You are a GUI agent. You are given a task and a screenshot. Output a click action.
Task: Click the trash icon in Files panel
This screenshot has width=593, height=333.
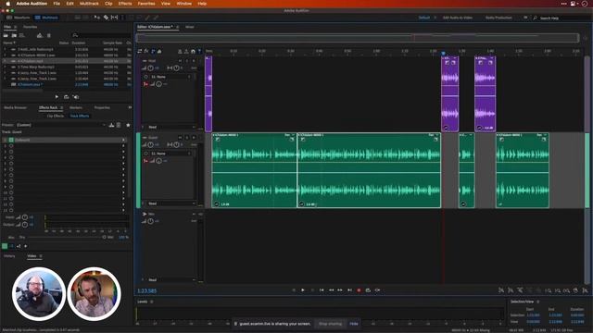48,35
